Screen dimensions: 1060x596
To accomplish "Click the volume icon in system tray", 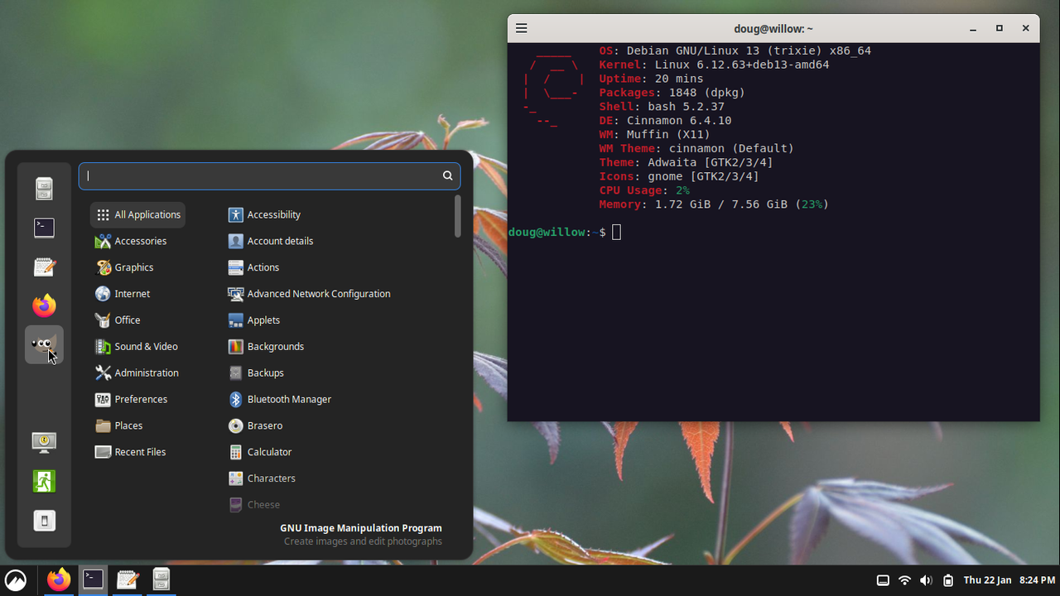I will 926,580.
